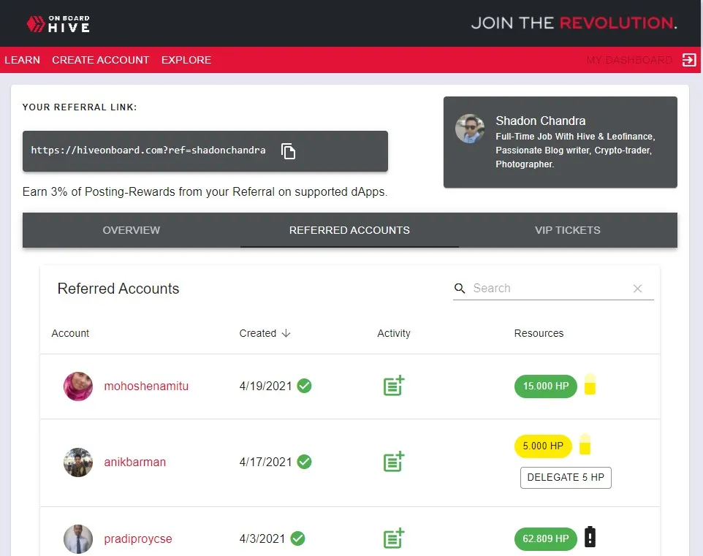This screenshot has height=556, width=703.
Task: Open the Create Account menu item
Action: click(x=100, y=60)
